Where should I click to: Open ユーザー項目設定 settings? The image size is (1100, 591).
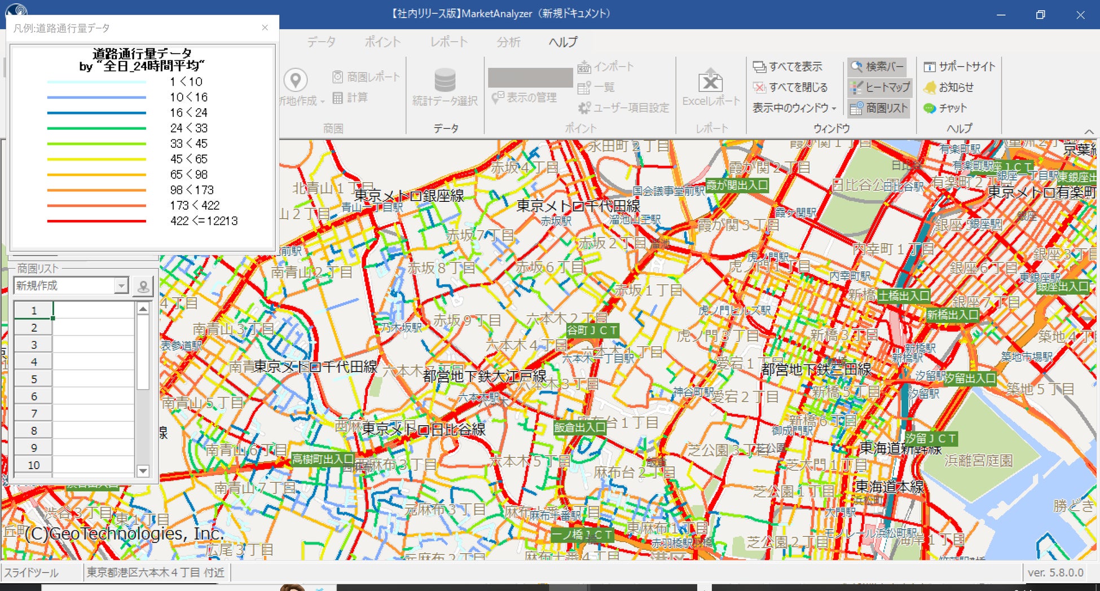coord(624,108)
